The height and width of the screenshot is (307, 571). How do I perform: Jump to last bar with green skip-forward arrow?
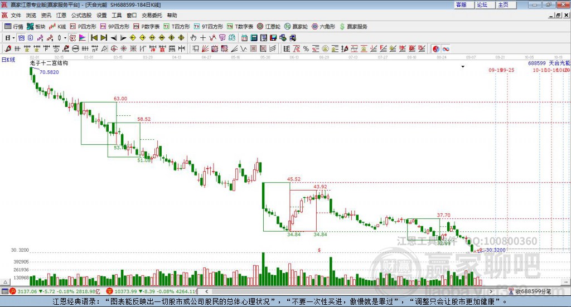pos(104,38)
